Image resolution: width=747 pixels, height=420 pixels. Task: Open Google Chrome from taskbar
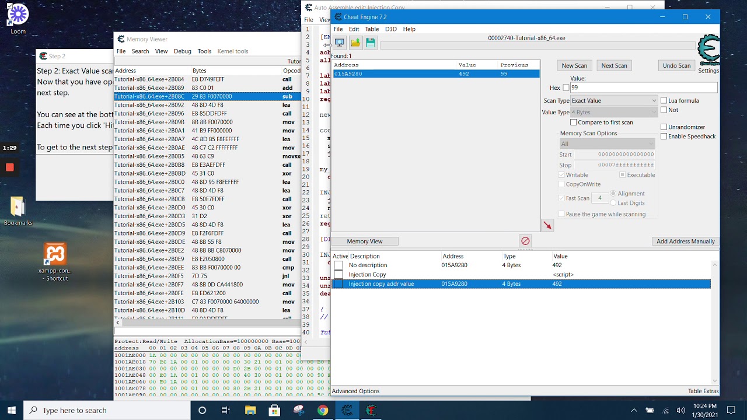(x=323, y=410)
